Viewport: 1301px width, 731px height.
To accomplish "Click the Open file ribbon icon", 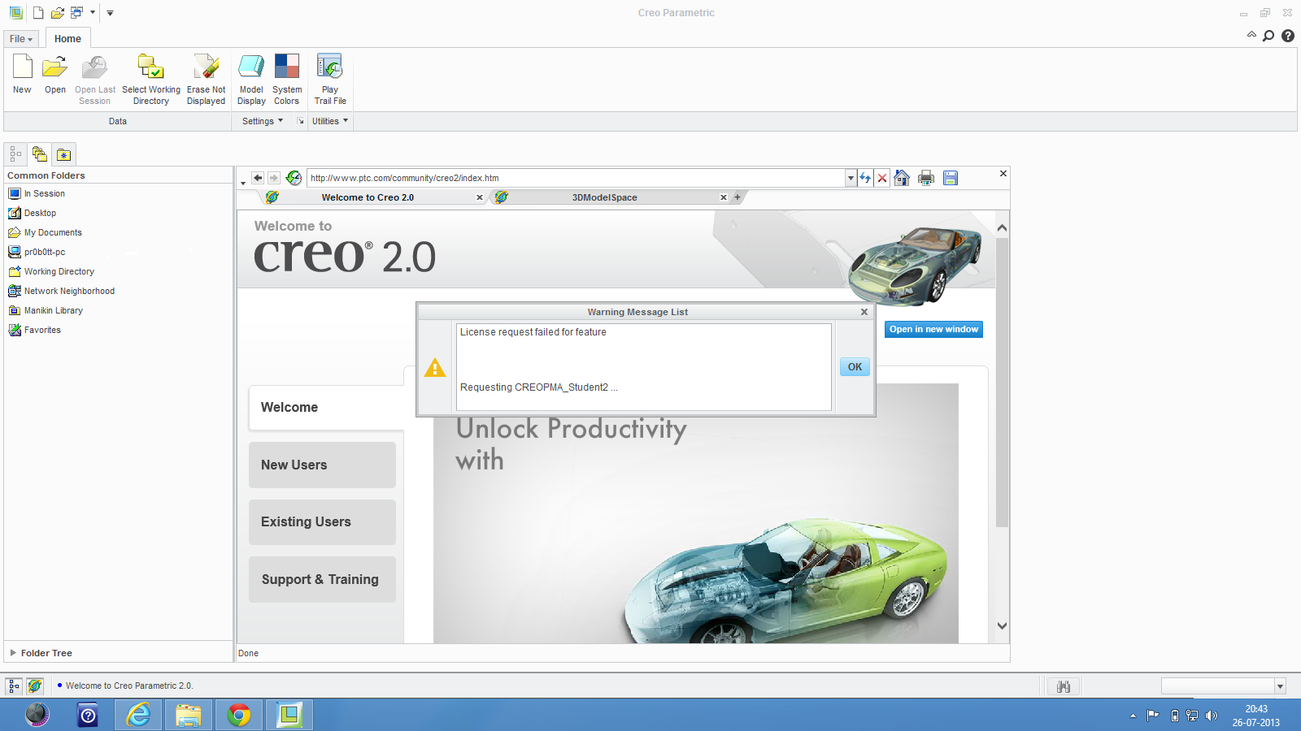I will click(55, 74).
